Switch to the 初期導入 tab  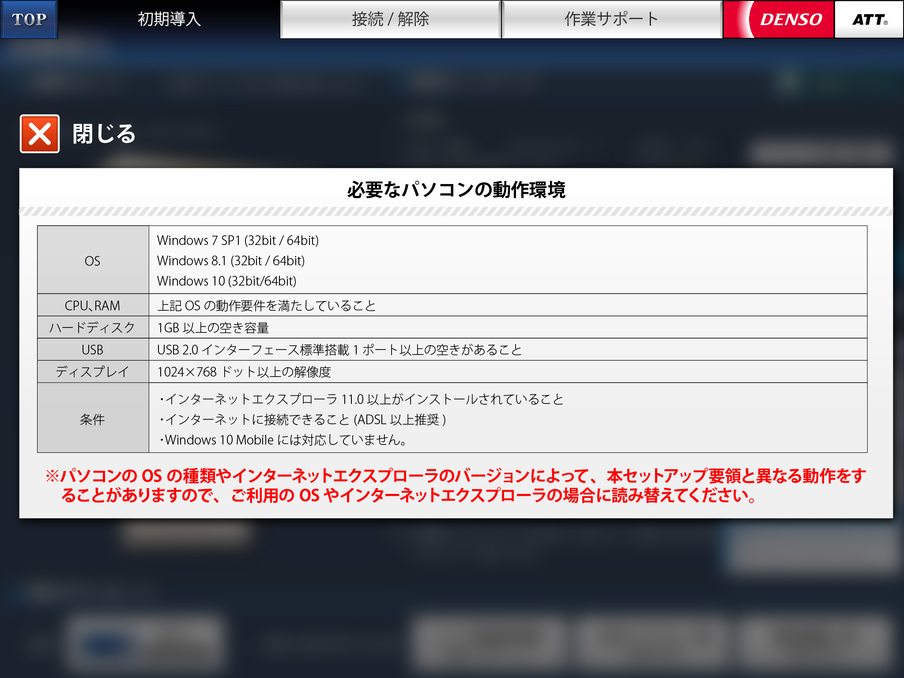(169, 19)
